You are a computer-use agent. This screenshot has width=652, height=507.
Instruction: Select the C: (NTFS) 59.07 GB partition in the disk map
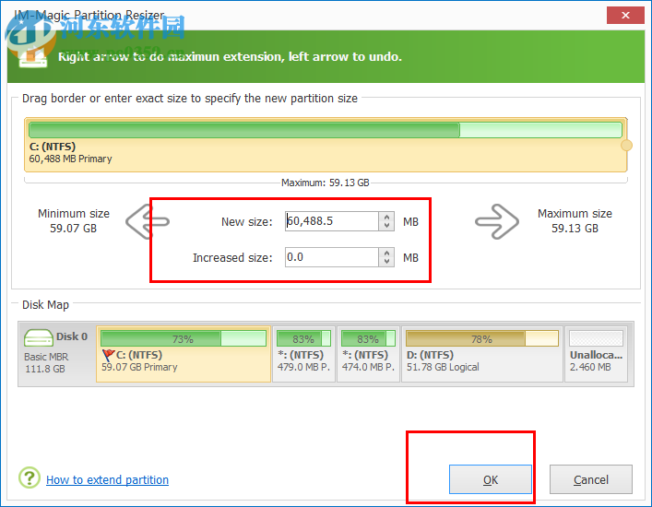click(x=184, y=354)
